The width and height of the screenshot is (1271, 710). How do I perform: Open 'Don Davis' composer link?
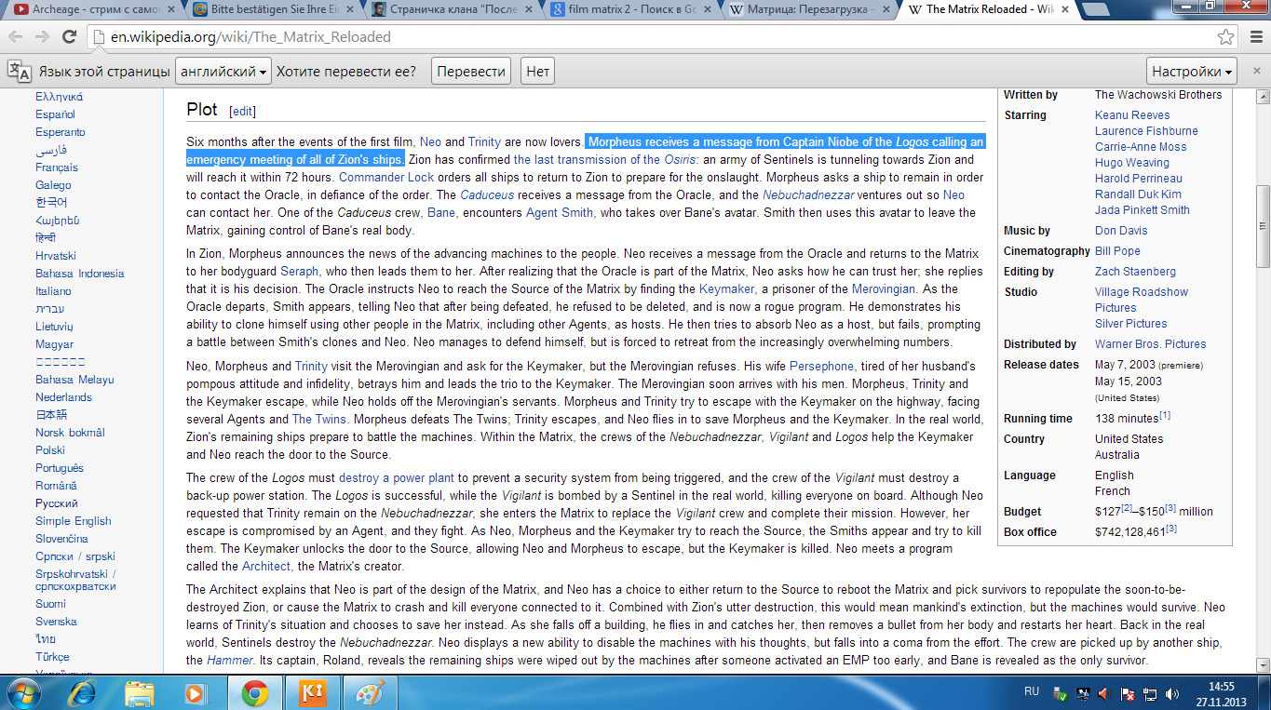click(x=1121, y=231)
